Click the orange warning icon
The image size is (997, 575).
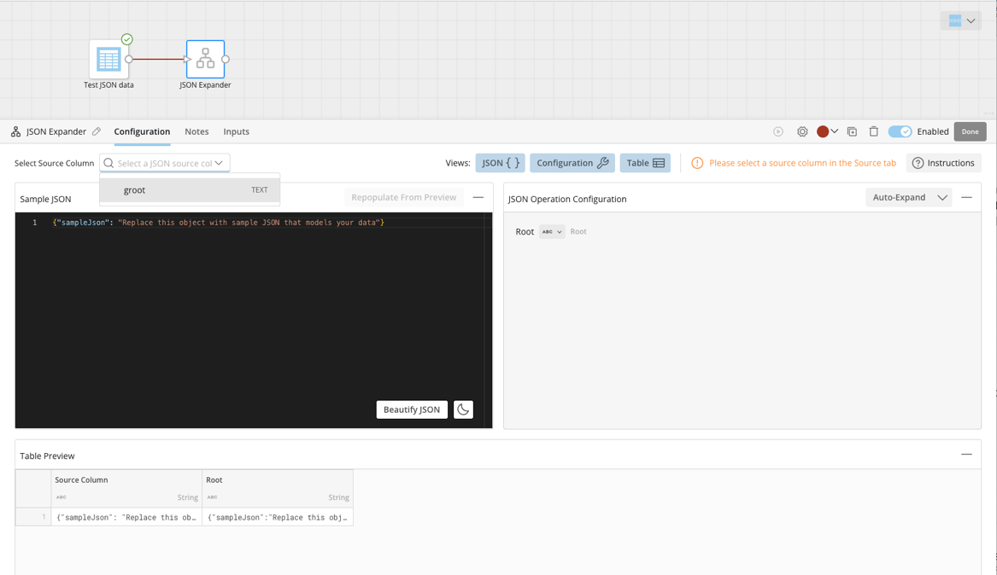(697, 163)
